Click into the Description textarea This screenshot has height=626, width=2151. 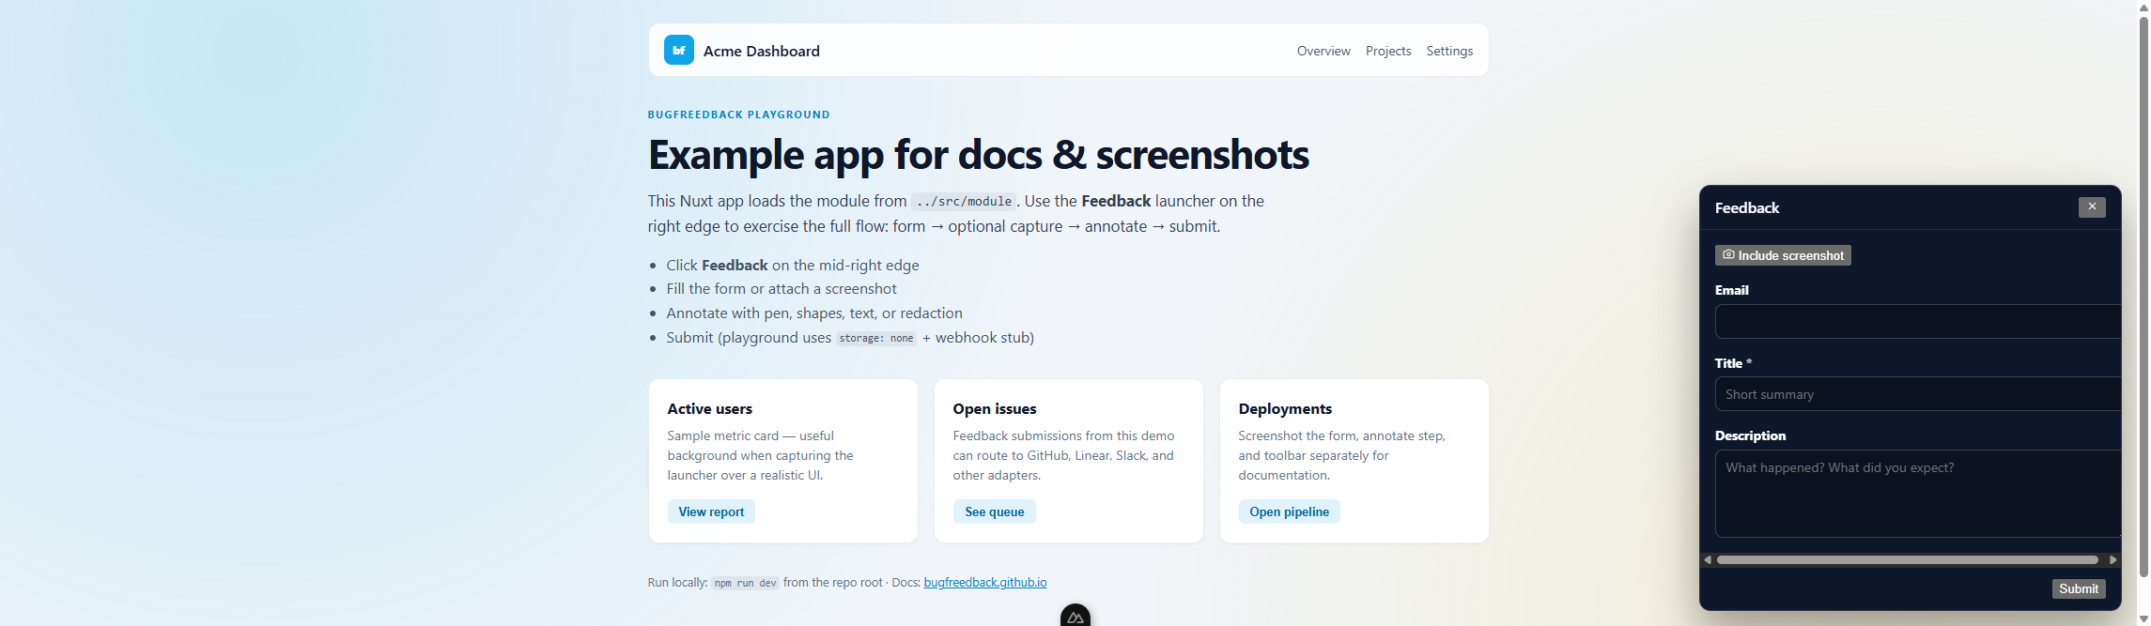1917,494
